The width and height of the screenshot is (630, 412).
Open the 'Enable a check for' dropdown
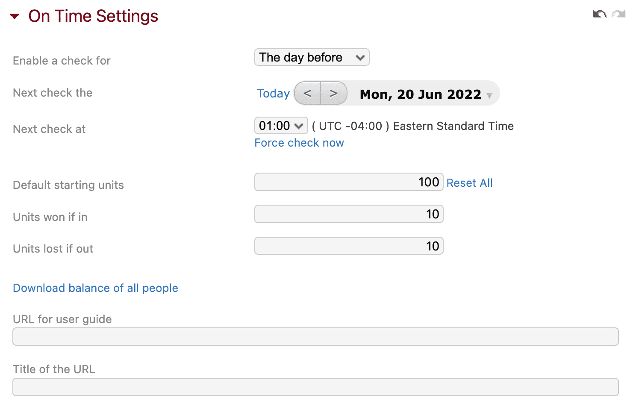[312, 57]
